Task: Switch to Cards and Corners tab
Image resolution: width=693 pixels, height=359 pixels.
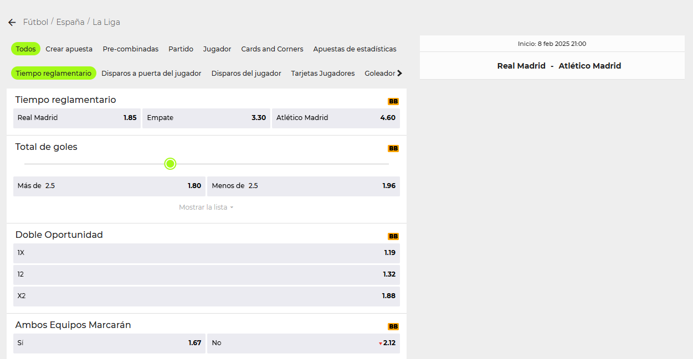Action: (272, 49)
